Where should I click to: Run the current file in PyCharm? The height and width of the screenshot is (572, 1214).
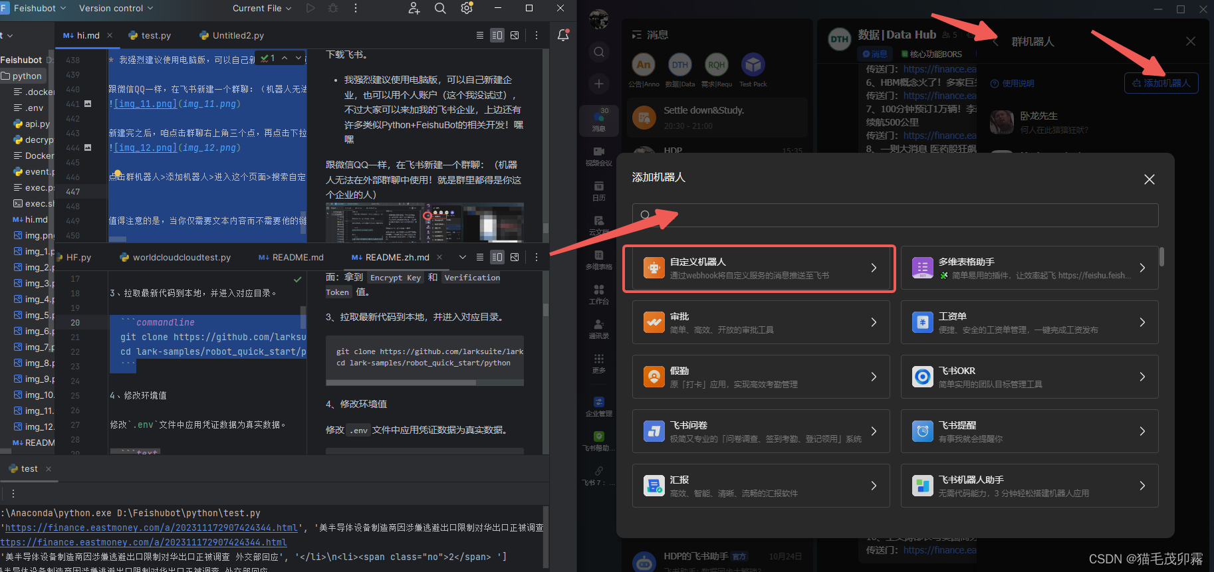(310, 8)
